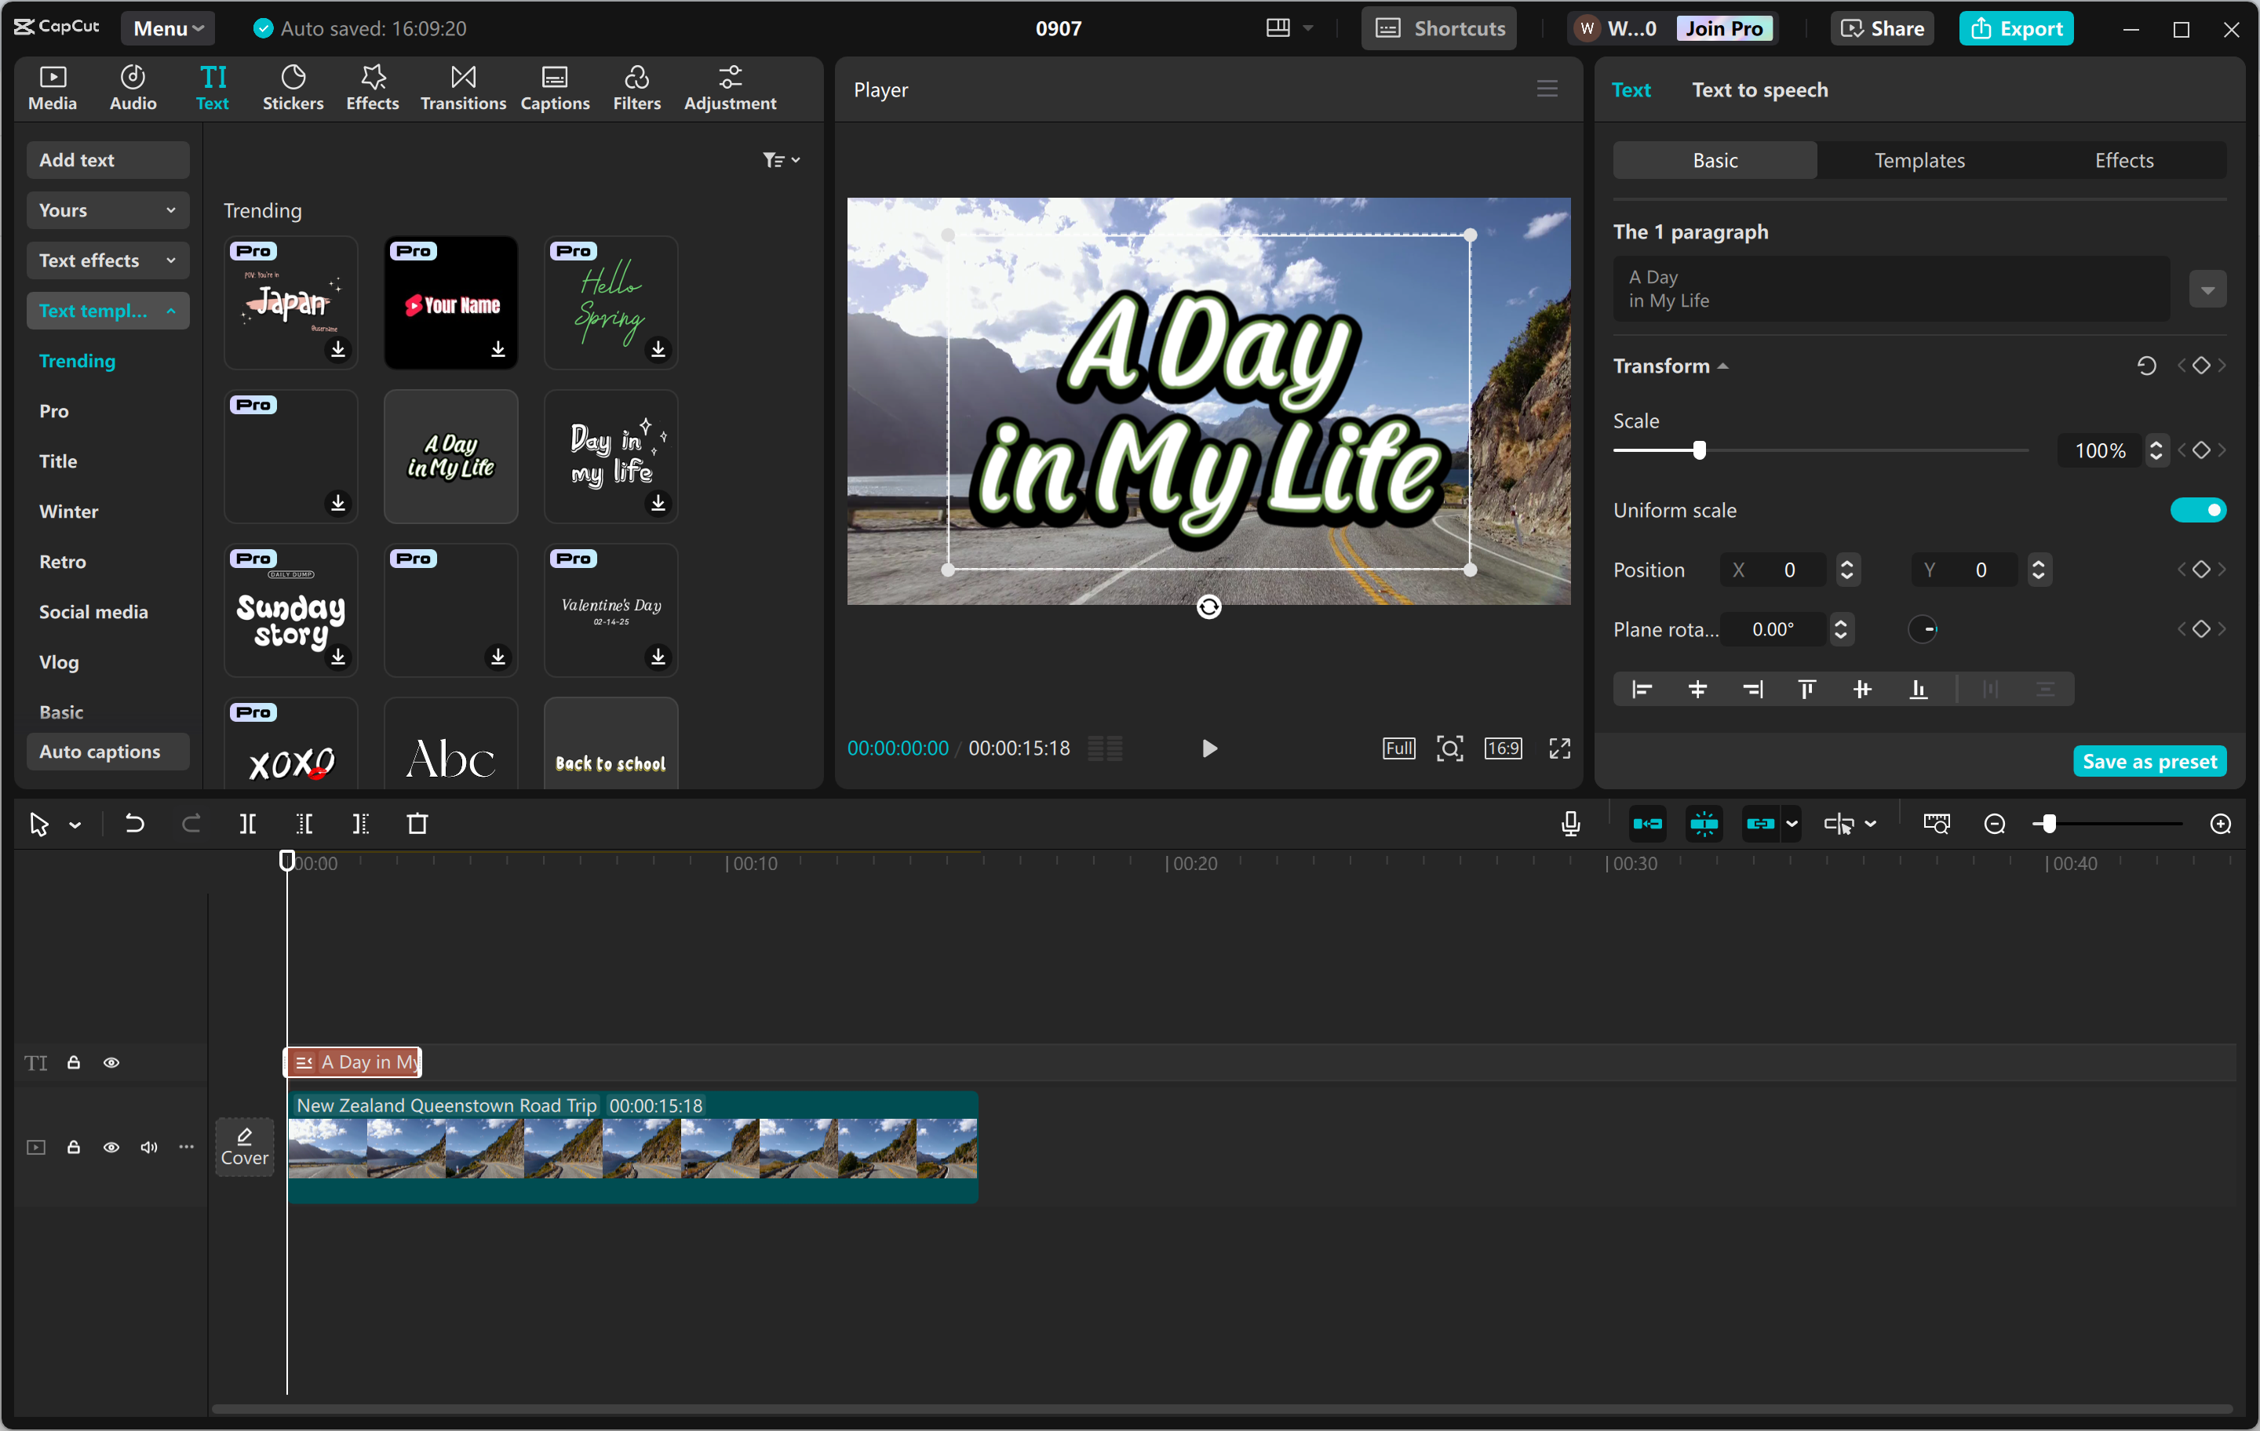
Task: Mute the New Zealand Queenstown Road Trip track
Action: (148, 1147)
